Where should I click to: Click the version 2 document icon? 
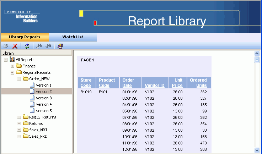(32, 91)
